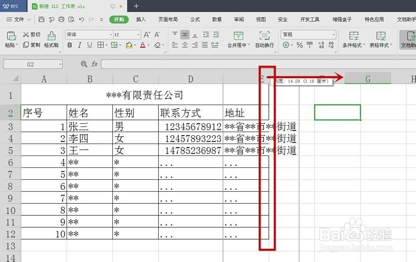
Task: Open Conditional Formatting 条件格式
Action: click(354, 40)
